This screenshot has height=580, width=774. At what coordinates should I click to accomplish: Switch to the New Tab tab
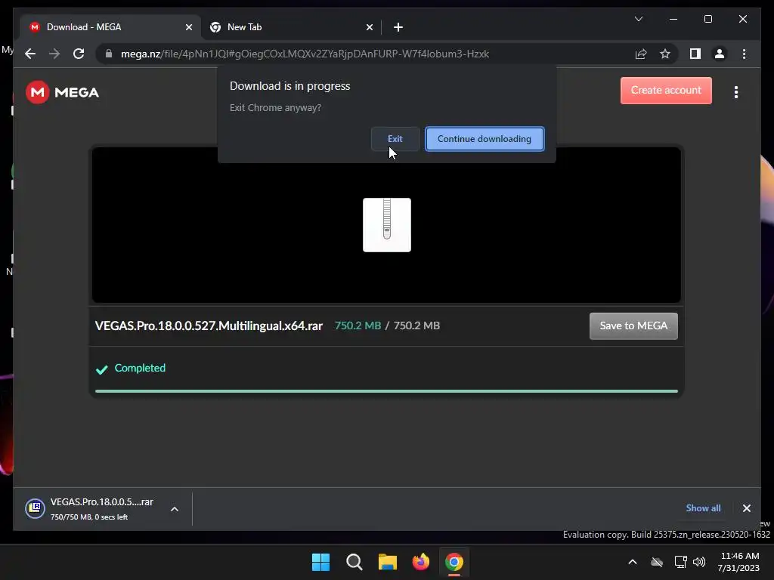pos(291,27)
